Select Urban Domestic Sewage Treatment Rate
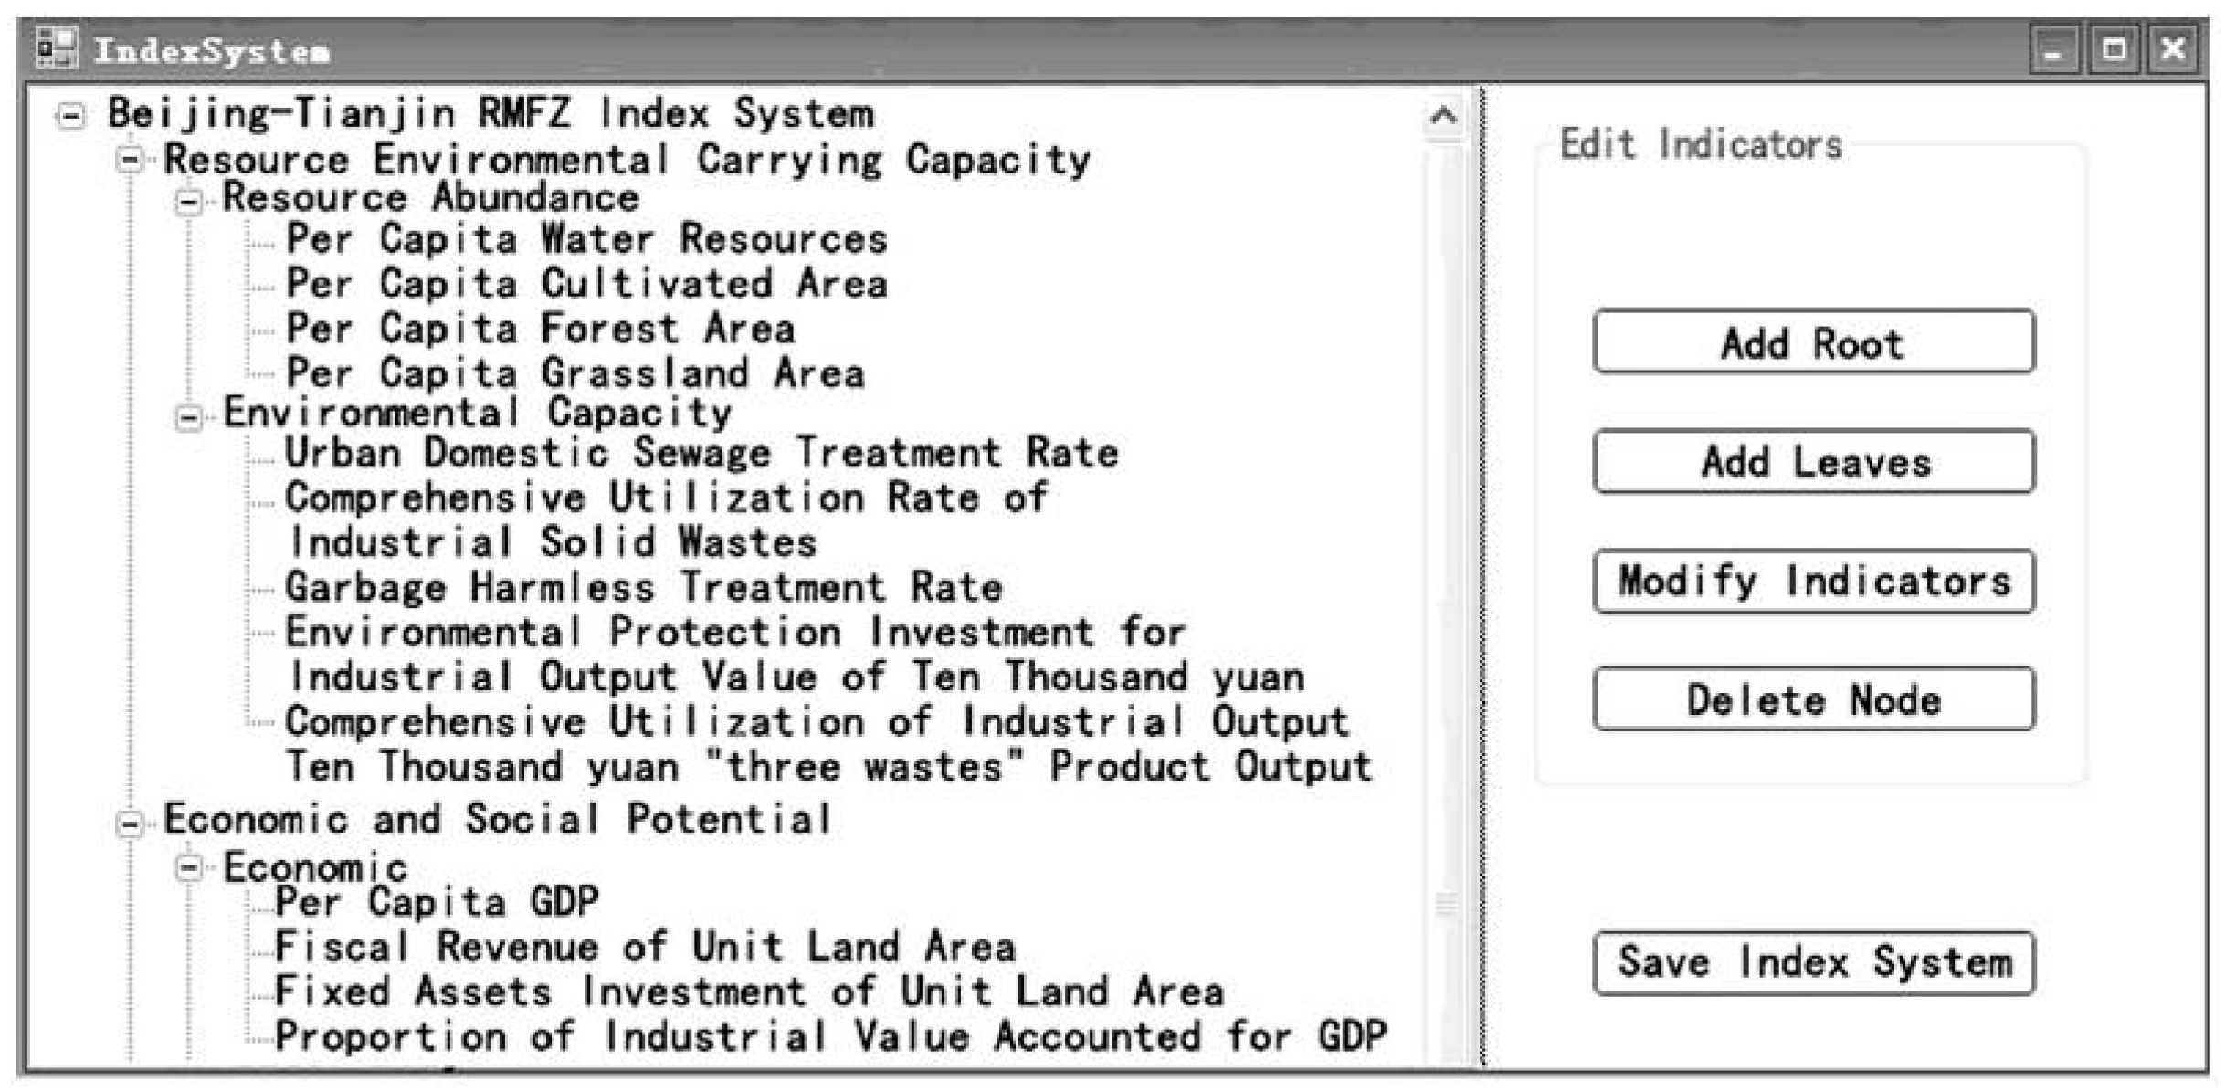The image size is (2225, 1091). pos(701,454)
